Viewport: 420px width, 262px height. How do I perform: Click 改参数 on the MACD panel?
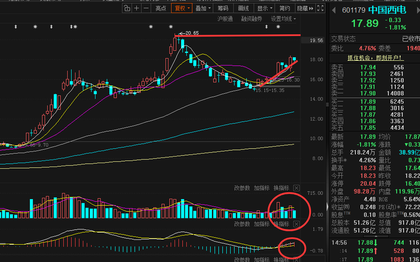pos(242,224)
